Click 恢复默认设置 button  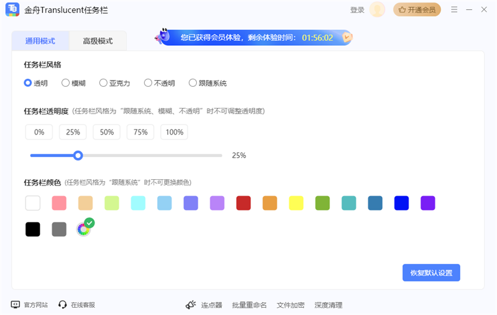pyautogui.click(x=431, y=273)
